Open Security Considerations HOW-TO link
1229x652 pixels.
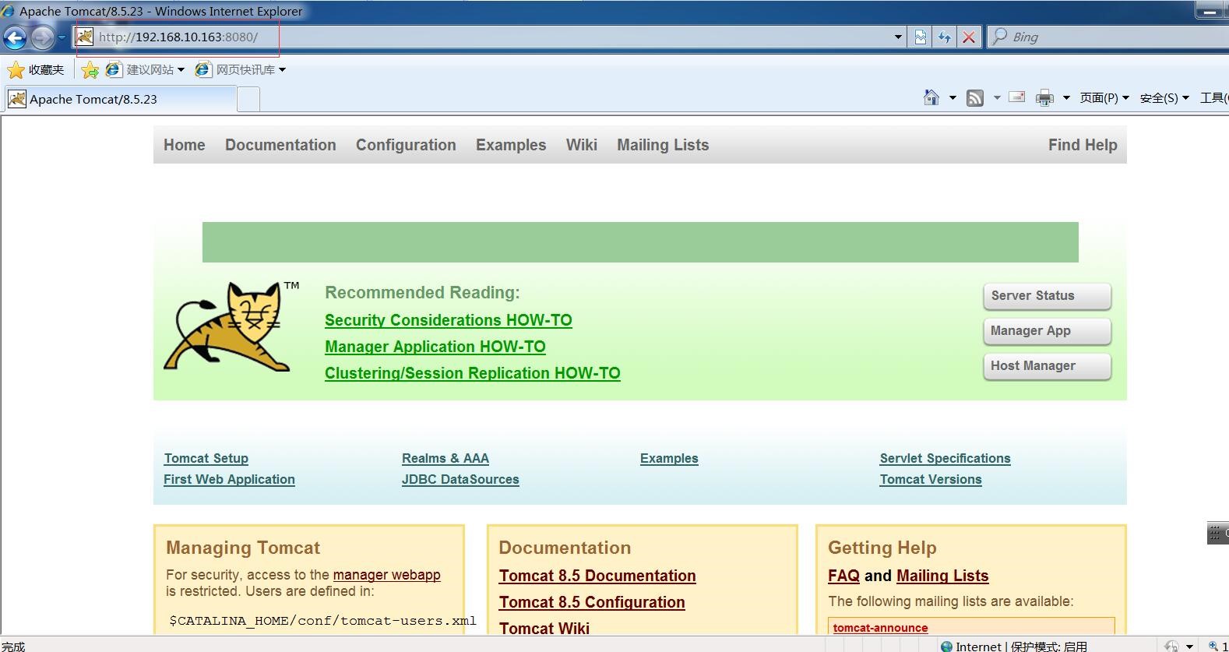pyautogui.click(x=448, y=320)
